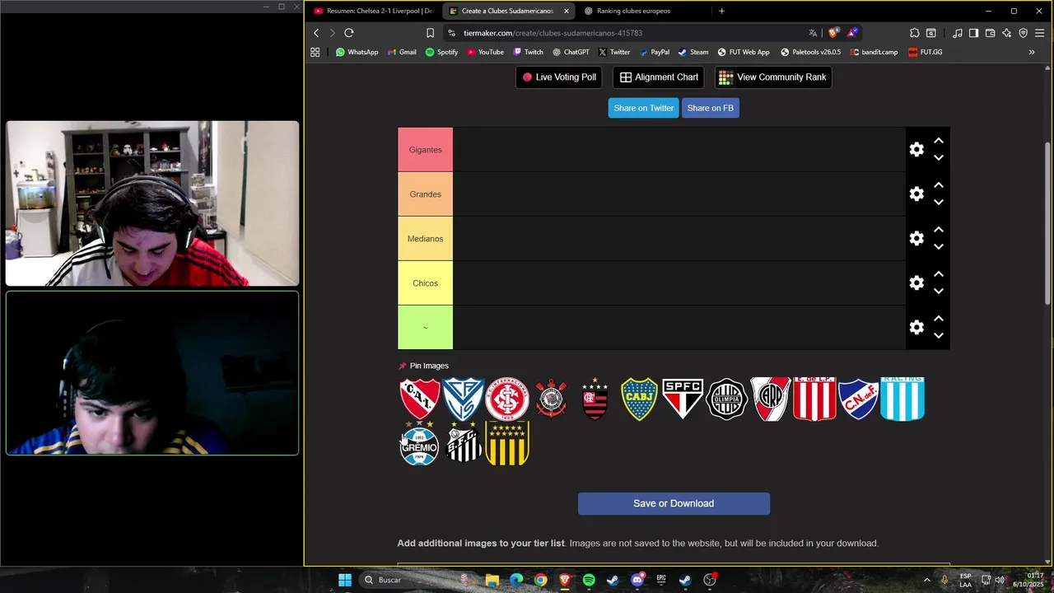Open Twitch bookmark

pos(528,52)
